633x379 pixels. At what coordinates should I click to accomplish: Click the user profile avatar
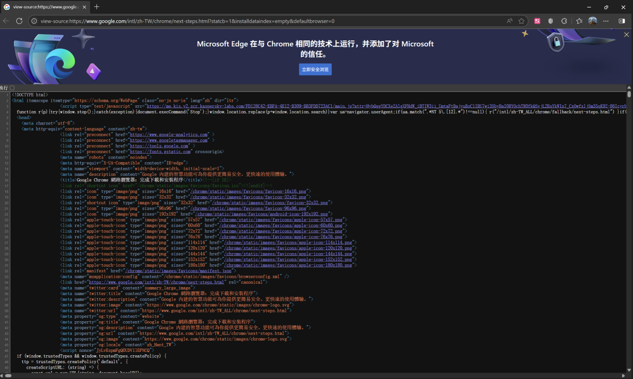[x=592, y=21]
